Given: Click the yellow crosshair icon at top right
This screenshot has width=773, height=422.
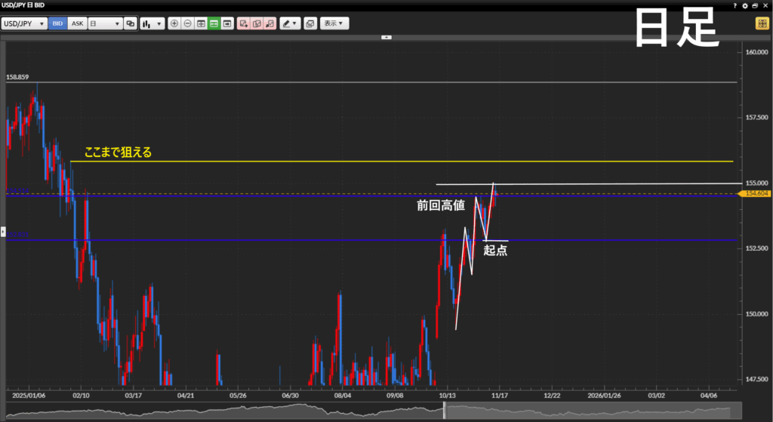Looking at the screenshot, I should [x=761, y=23].
